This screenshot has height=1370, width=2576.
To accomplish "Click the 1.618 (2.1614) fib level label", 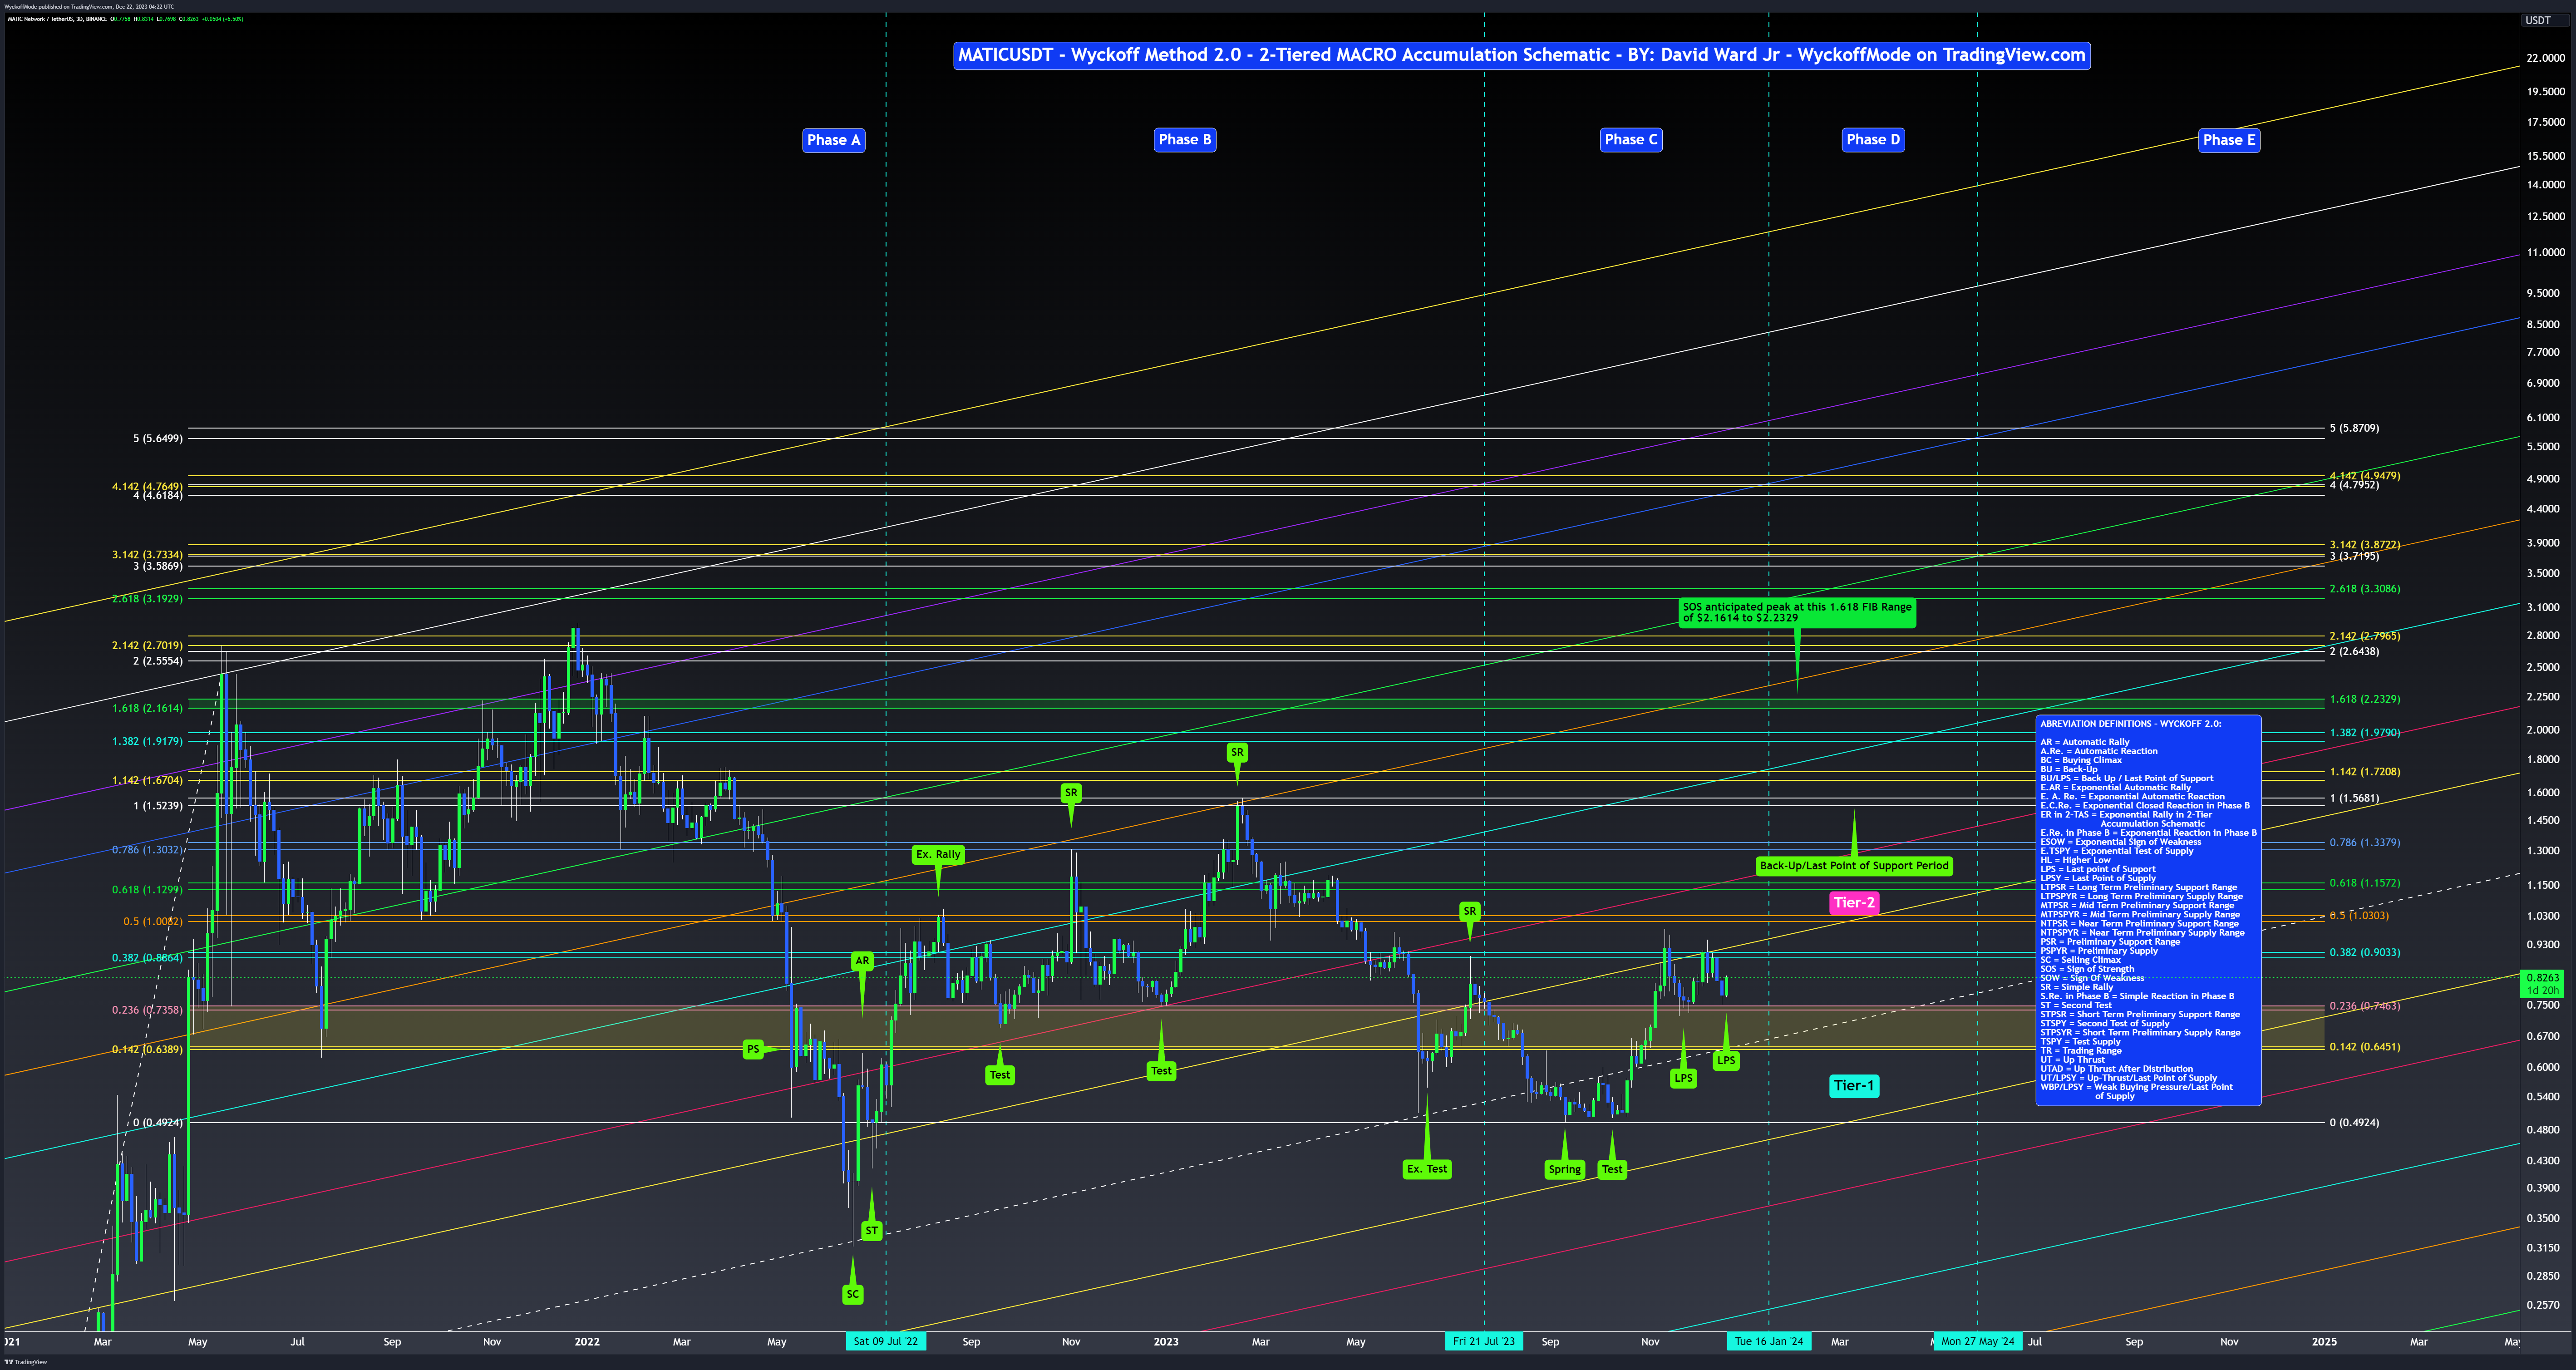I will click(x=148, y=708).
